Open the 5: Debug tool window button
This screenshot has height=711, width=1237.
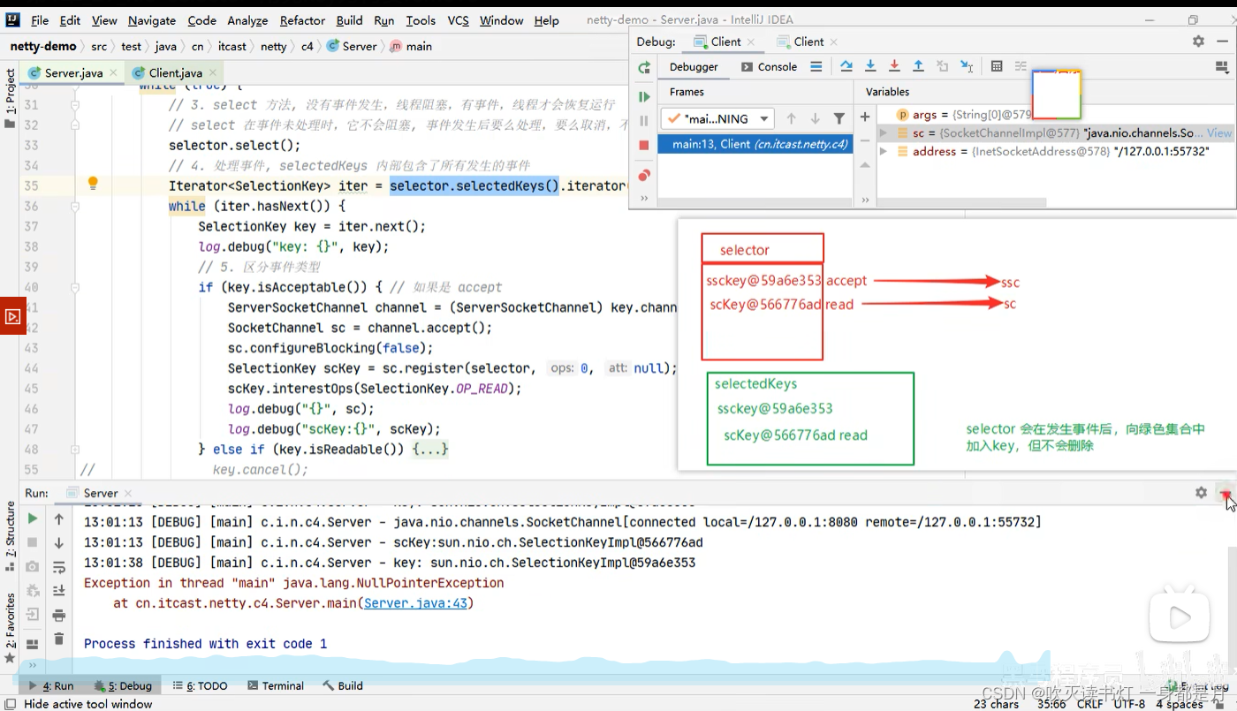[124, 685]
